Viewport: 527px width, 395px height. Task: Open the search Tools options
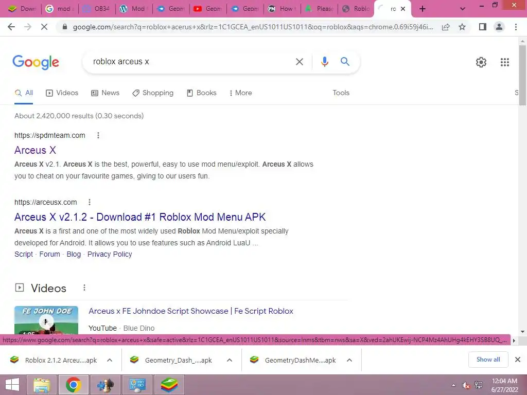pyautogui.click(x=341, y=93)
